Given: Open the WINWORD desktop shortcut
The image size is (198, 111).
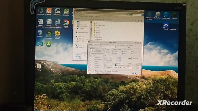Looking at the screenshot, I should pyautogui.click(x=58, y=12).
